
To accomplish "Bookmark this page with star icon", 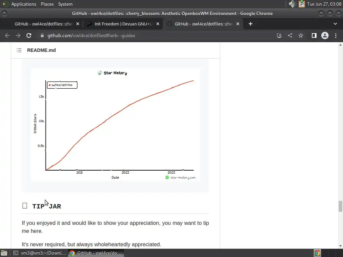I will (x=301, y=35).
